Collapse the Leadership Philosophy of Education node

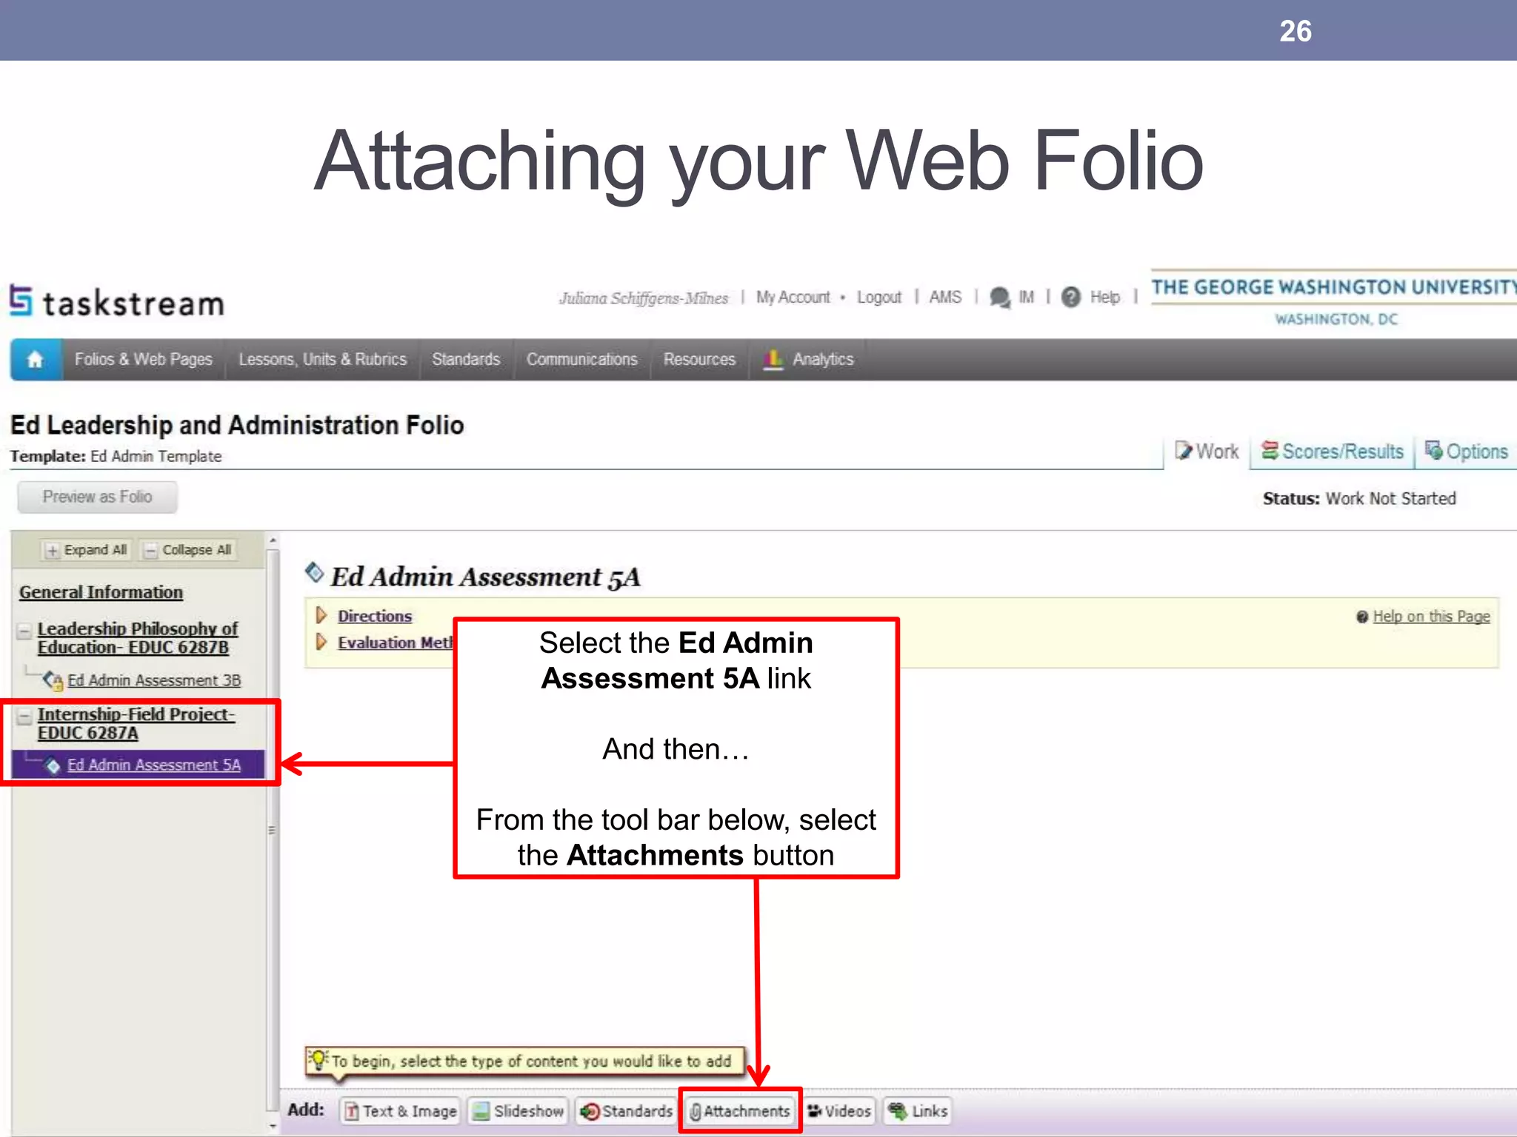[24, 631]
